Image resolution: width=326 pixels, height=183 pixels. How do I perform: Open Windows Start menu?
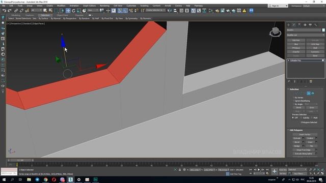click(x=4, y=179)
